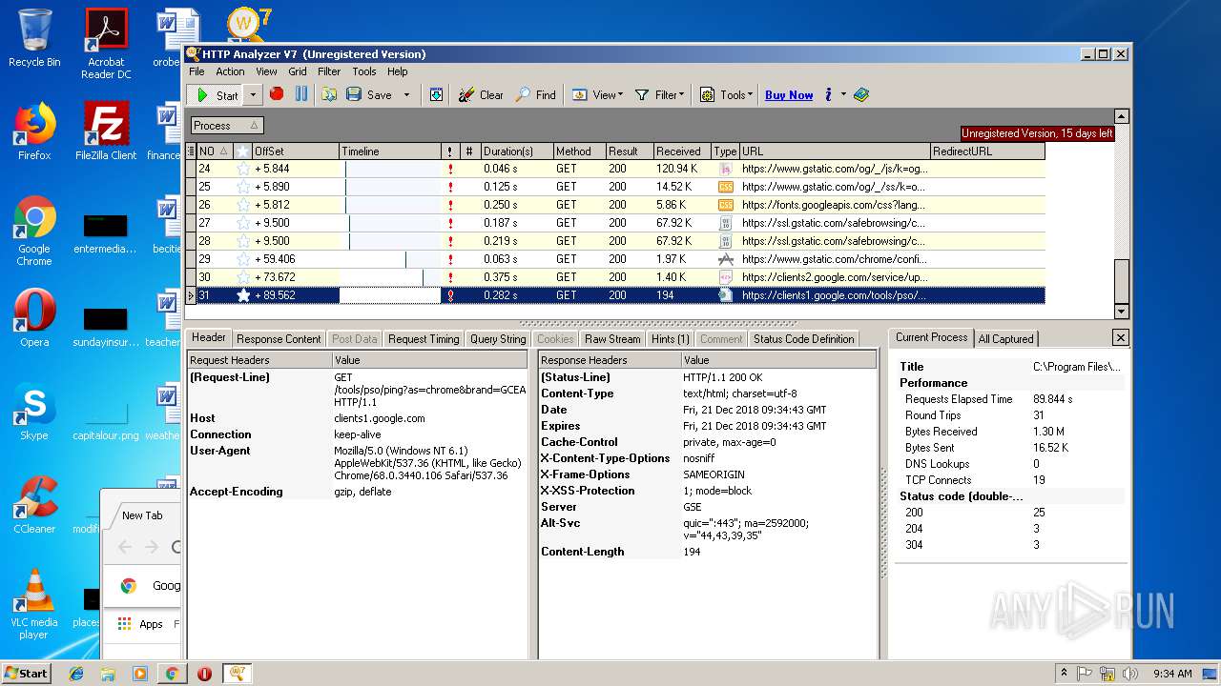Open the Tools toolbar dropdown
1221x686 pixels.
[x=727, y=95]
